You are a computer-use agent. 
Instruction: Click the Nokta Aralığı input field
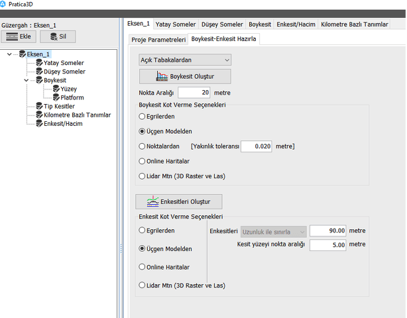(194, 93)
